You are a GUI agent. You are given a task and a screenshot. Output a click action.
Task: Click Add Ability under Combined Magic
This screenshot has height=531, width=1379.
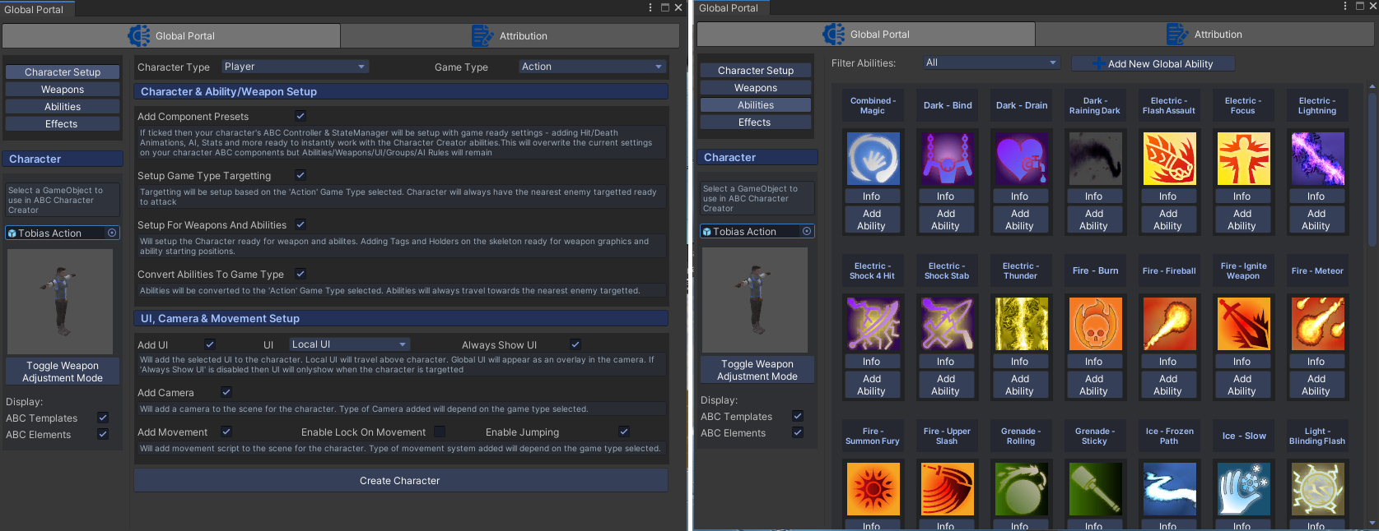pos(872,219)
